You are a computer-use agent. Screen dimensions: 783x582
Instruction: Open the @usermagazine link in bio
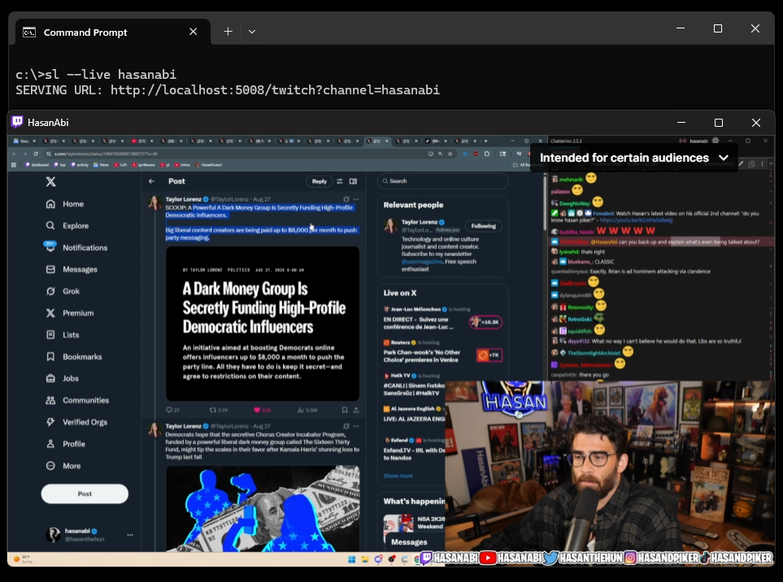pyautogui.click(x=422, y=262)
